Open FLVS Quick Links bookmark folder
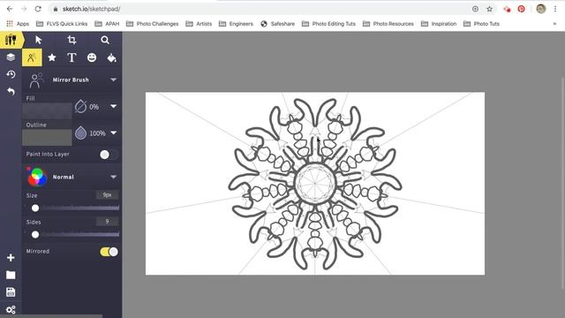565x318 pixels. pyautogui.click(x=62, y=24)
